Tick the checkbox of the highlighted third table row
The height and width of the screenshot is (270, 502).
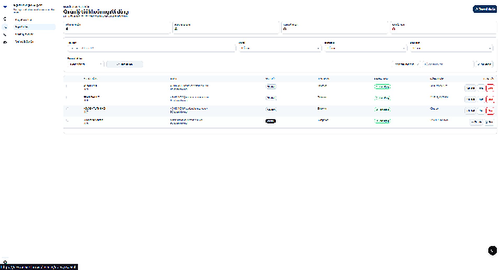coord(67,109)
